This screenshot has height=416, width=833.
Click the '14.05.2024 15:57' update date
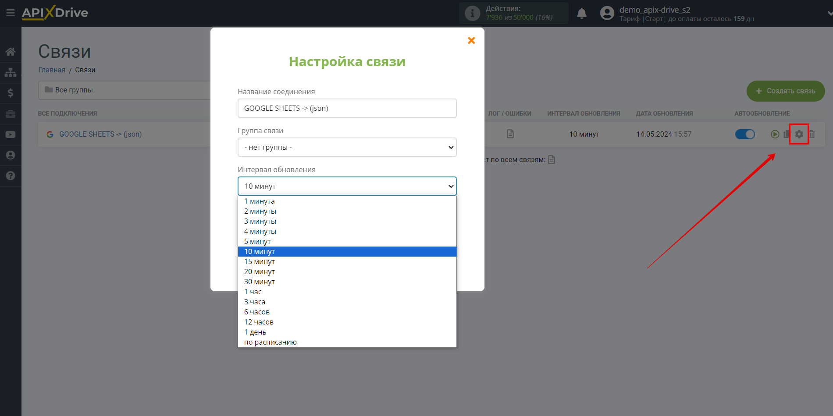[664, 134]
